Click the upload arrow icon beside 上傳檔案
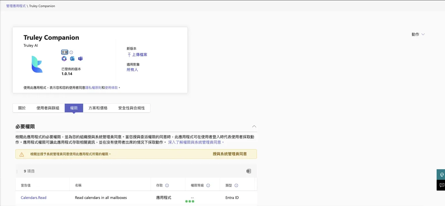This screenshot has width=445, height=206. point(129,55)
